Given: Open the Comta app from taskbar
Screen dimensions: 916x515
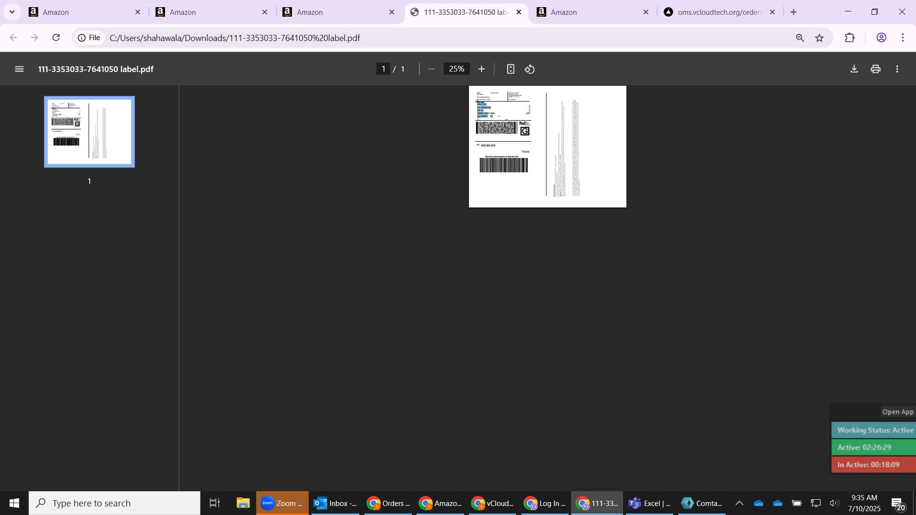Looking at the screenshot, I should (702, 503).
